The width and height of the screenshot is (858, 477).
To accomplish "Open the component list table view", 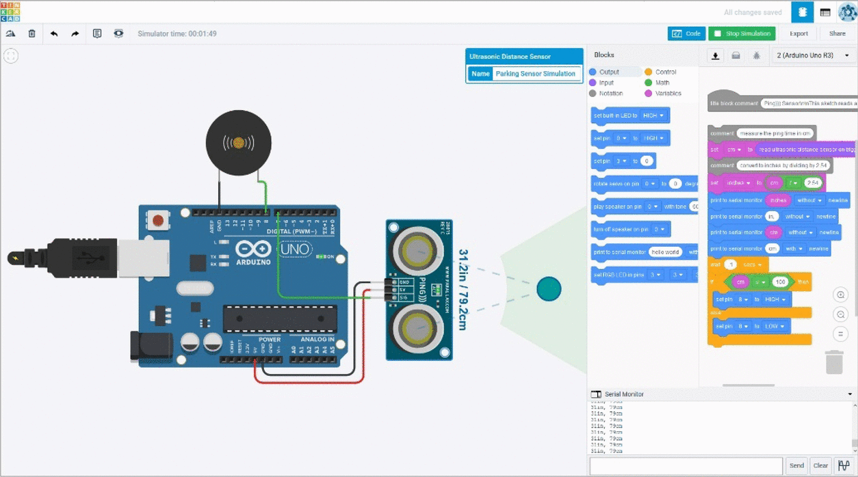I will coord(825,12).
